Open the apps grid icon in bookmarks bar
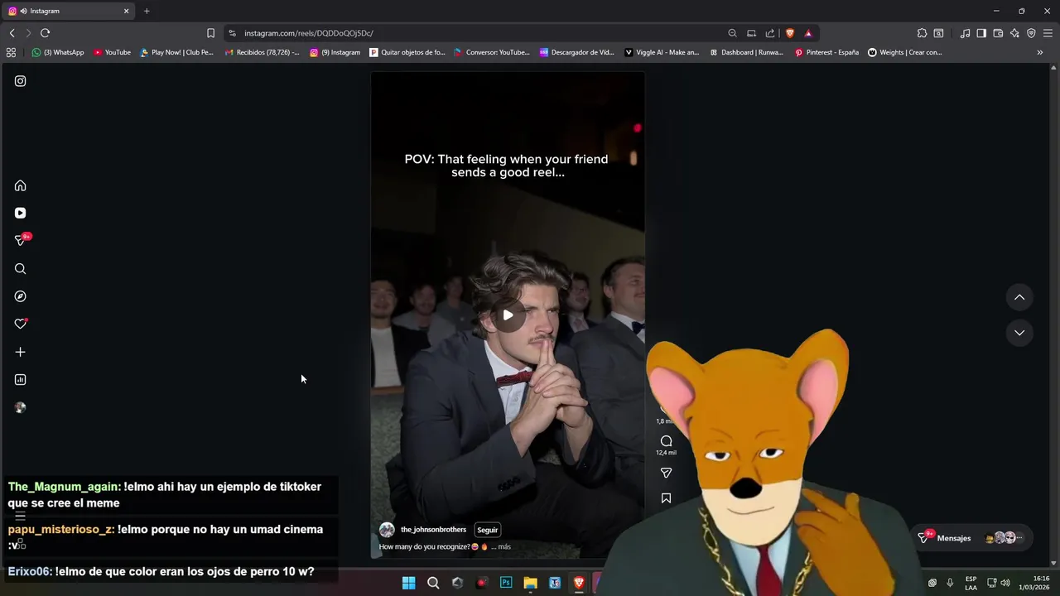This screenshot has height=596, width=1060. (x=11, y=52)
